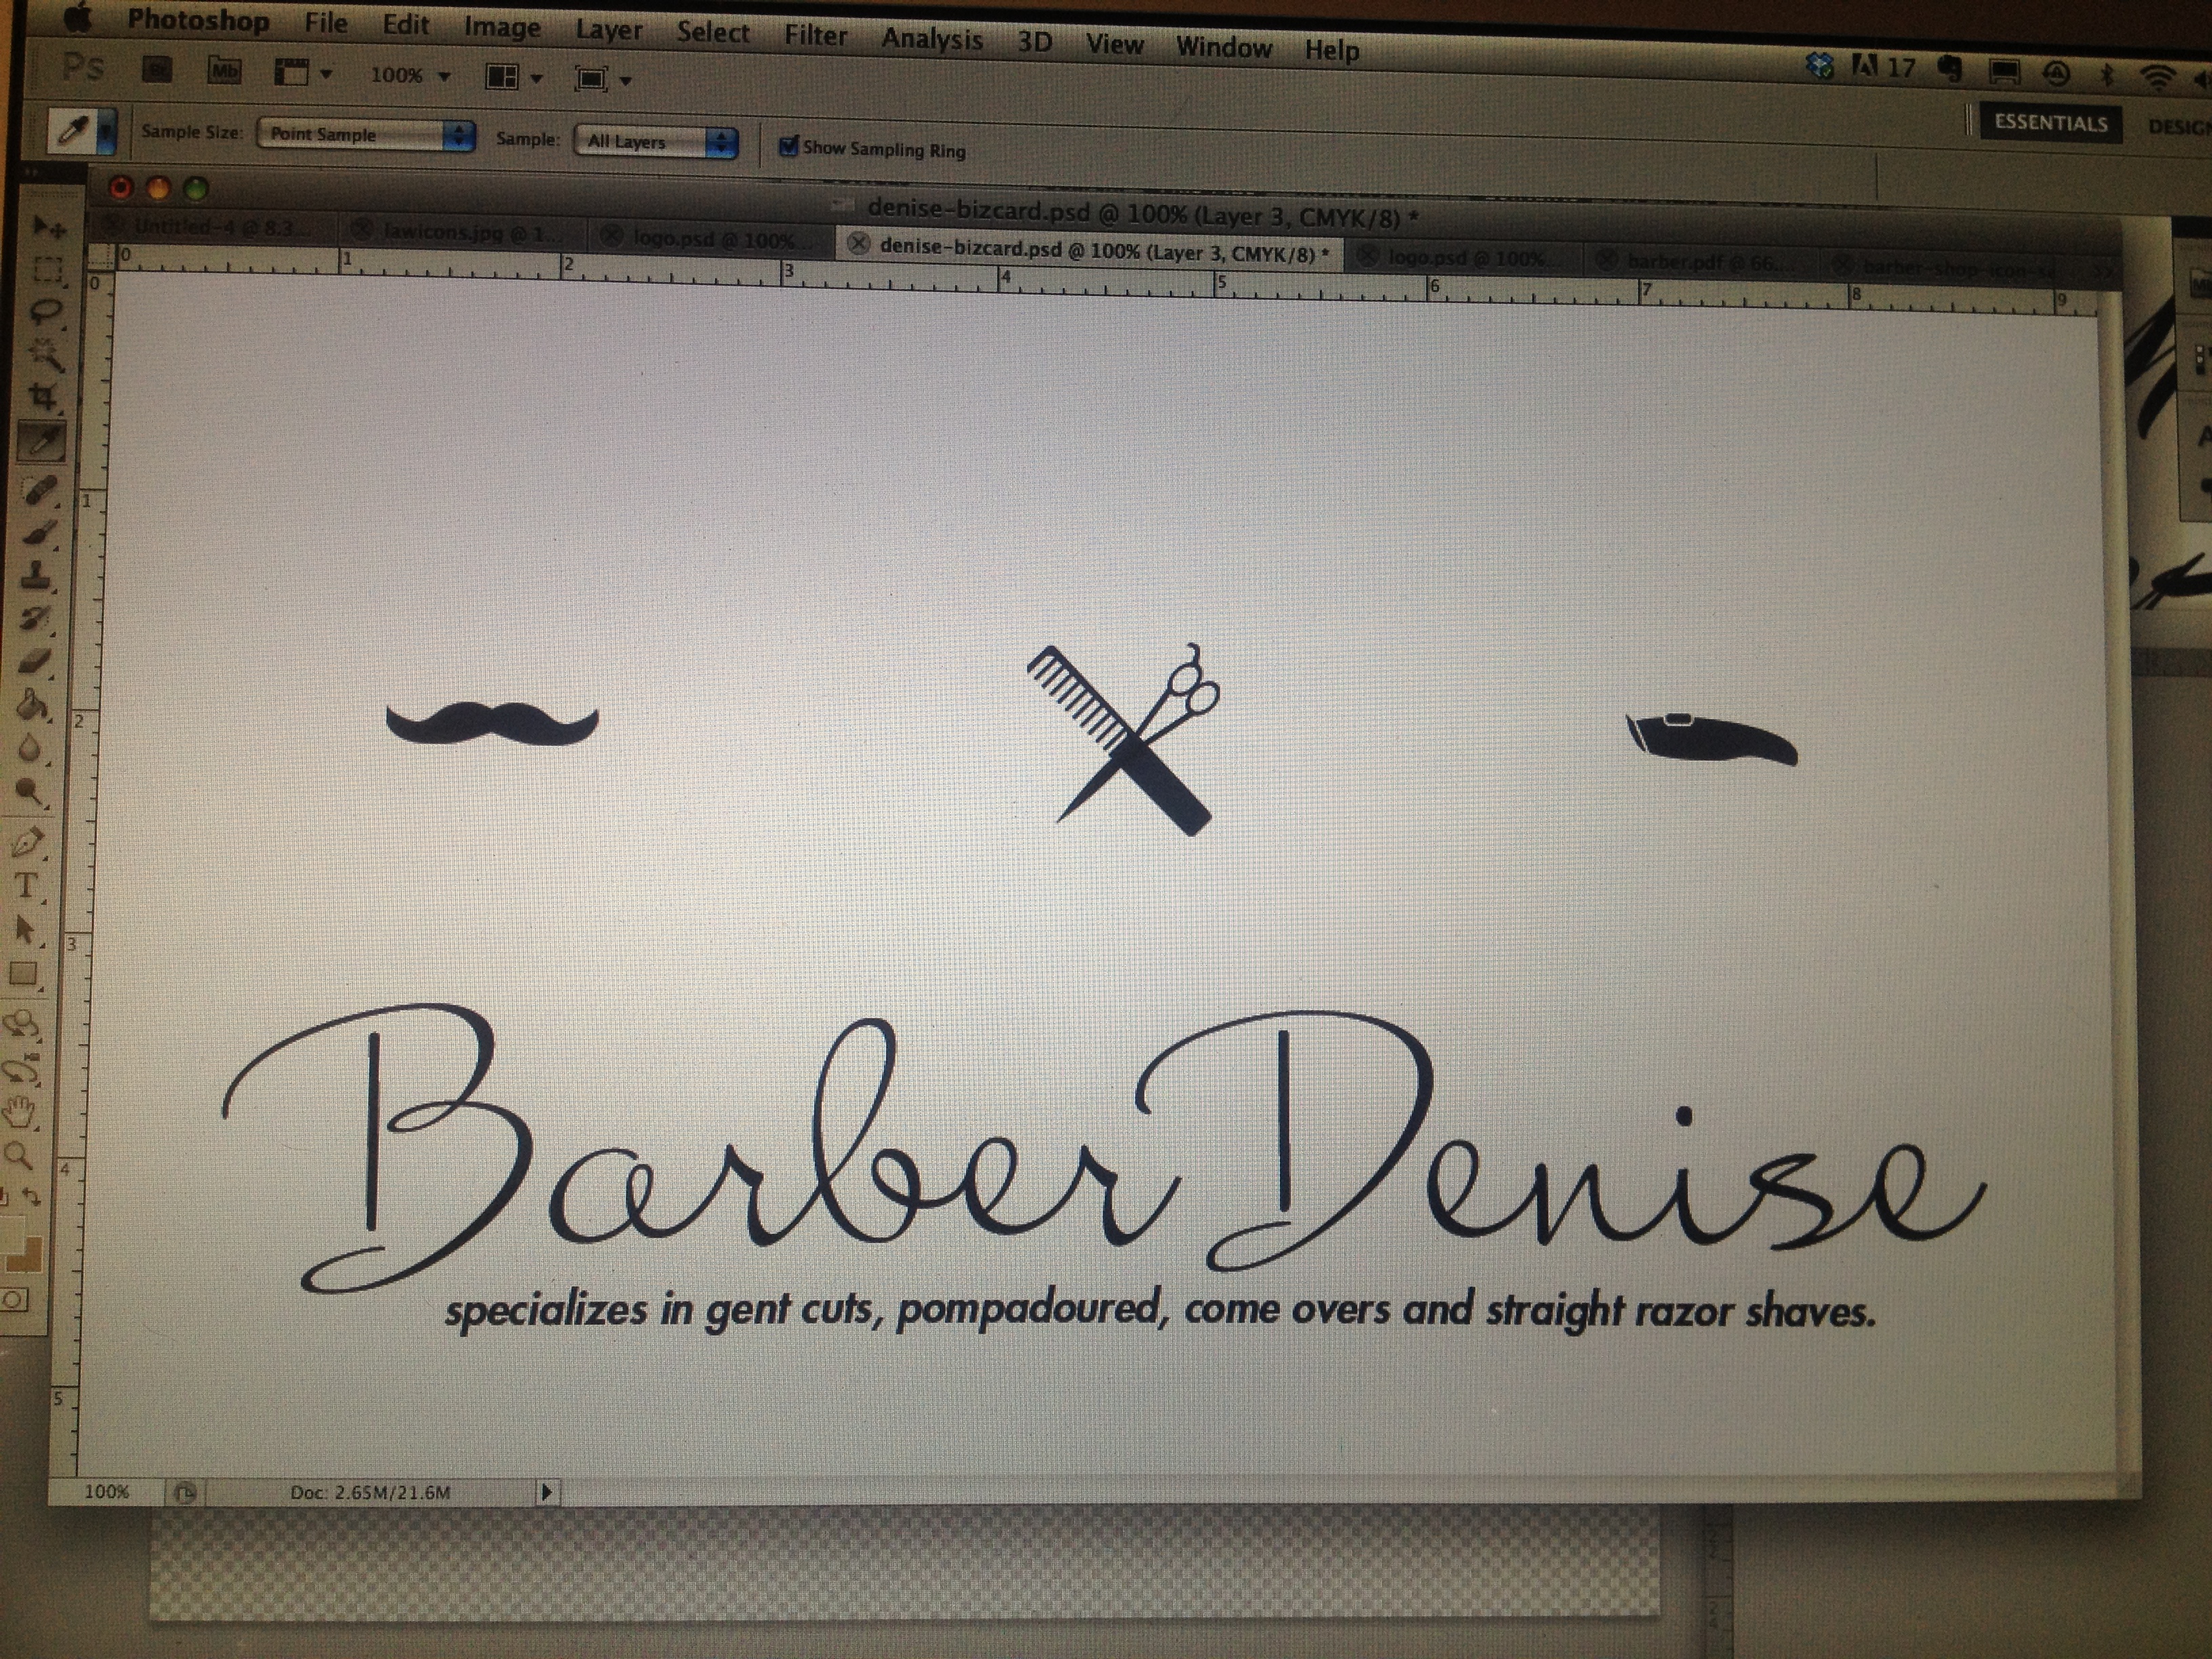Click the Wi-Fi icon in the menu bar
This screenshot has width=2212, height=1659.
2158,76
